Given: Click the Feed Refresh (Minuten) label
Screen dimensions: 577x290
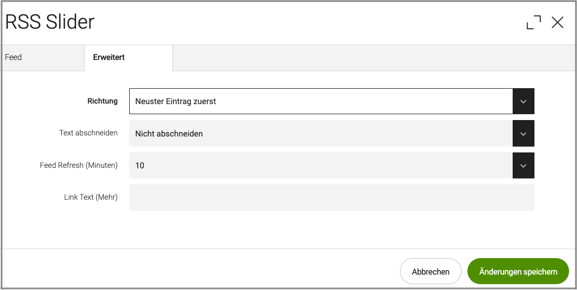Looking at the screenshot, I should coord(79,165).
